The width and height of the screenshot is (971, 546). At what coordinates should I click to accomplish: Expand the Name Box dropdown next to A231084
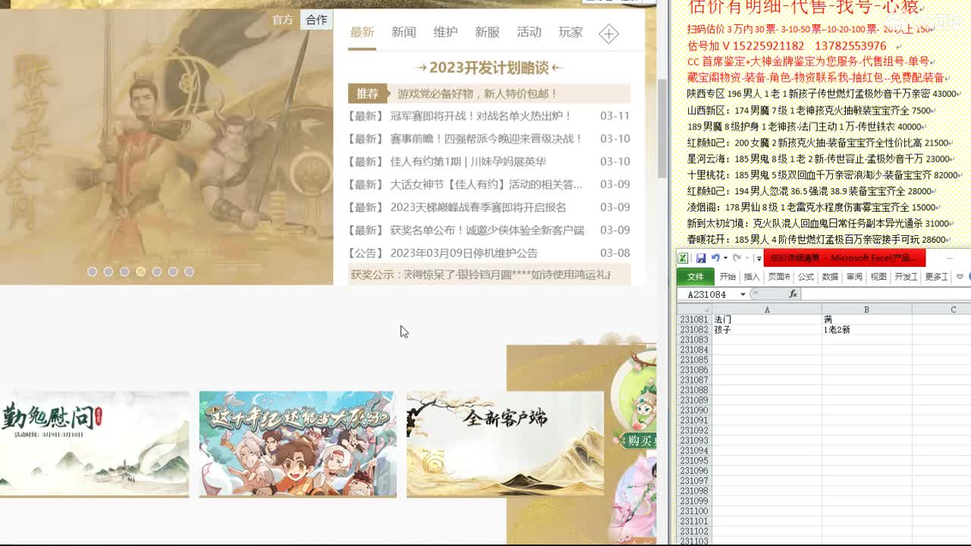click(x=743, y=294)
